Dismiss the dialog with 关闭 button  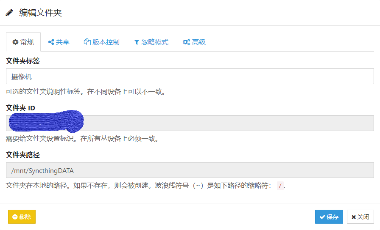coord(360,217)
